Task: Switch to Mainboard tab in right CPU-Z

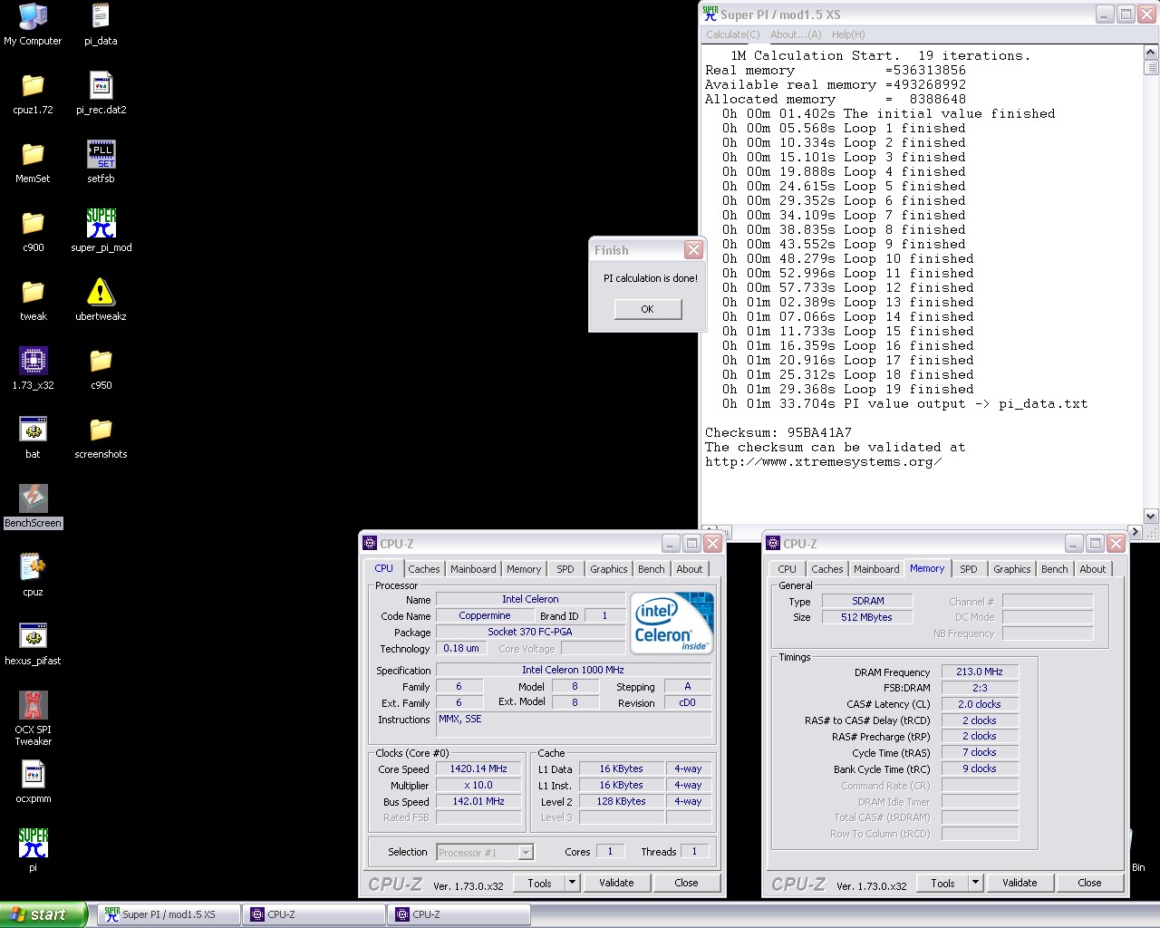Action: [x=876, y=569]
